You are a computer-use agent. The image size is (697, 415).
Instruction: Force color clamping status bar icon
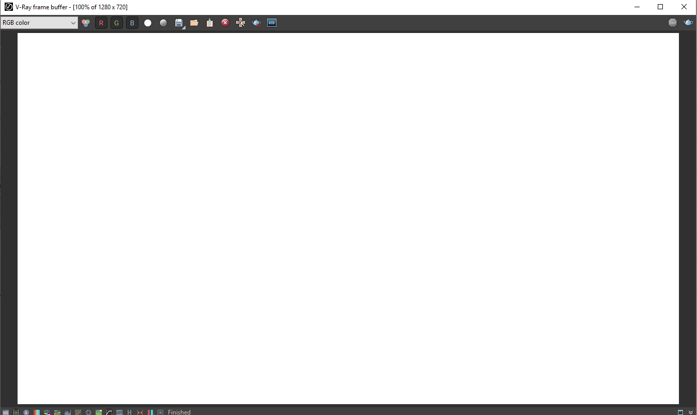(x=16, y=412)
